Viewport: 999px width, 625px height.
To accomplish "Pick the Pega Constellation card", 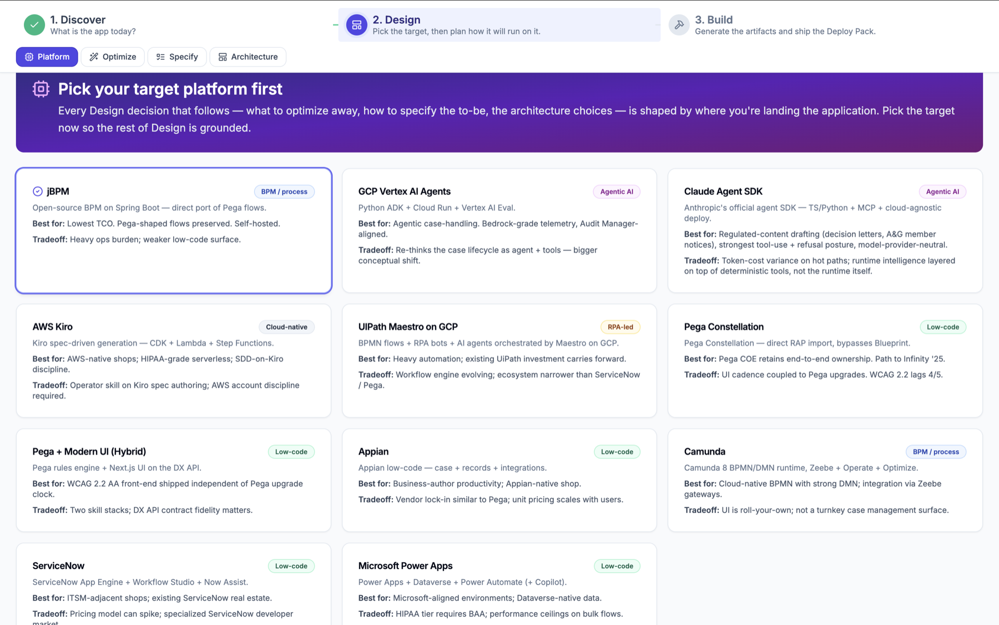I will point(825,361).
